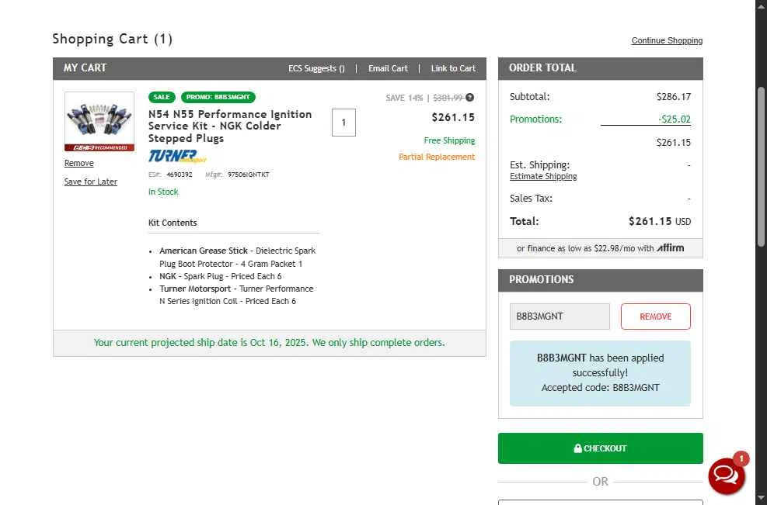
Task: Remove the ignition kit from cart
Action: click(x=78, y=163)
